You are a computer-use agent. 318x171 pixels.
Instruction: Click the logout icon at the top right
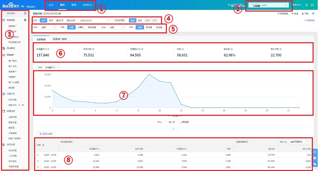pos(313,5)
